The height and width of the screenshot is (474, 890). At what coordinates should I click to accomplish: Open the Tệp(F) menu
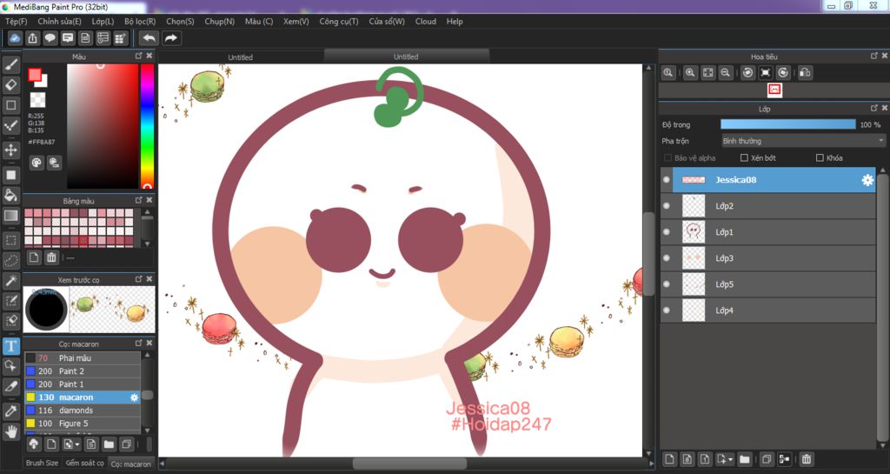(x=16, y=21)
